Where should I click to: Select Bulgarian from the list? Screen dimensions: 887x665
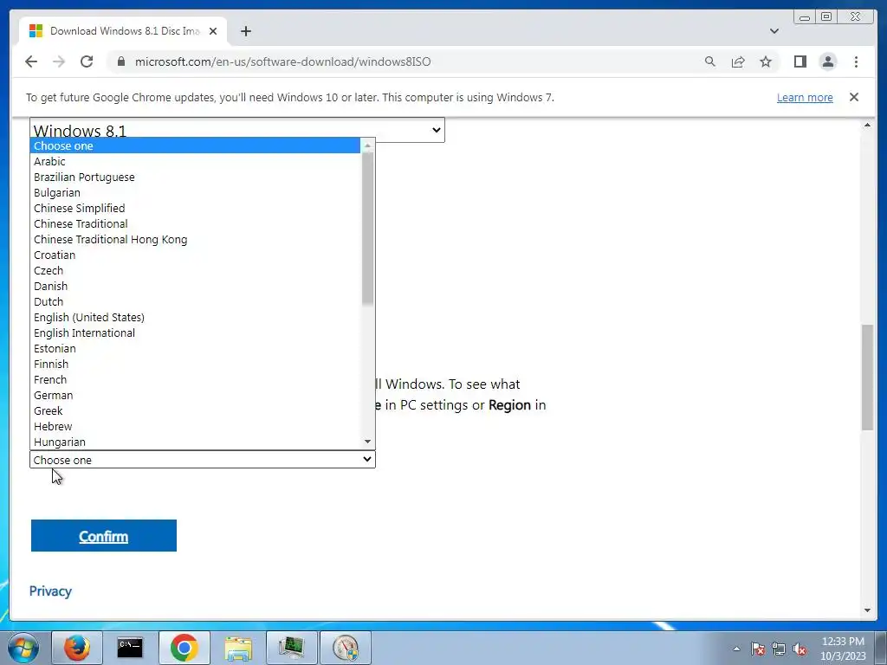click(195, 192)
